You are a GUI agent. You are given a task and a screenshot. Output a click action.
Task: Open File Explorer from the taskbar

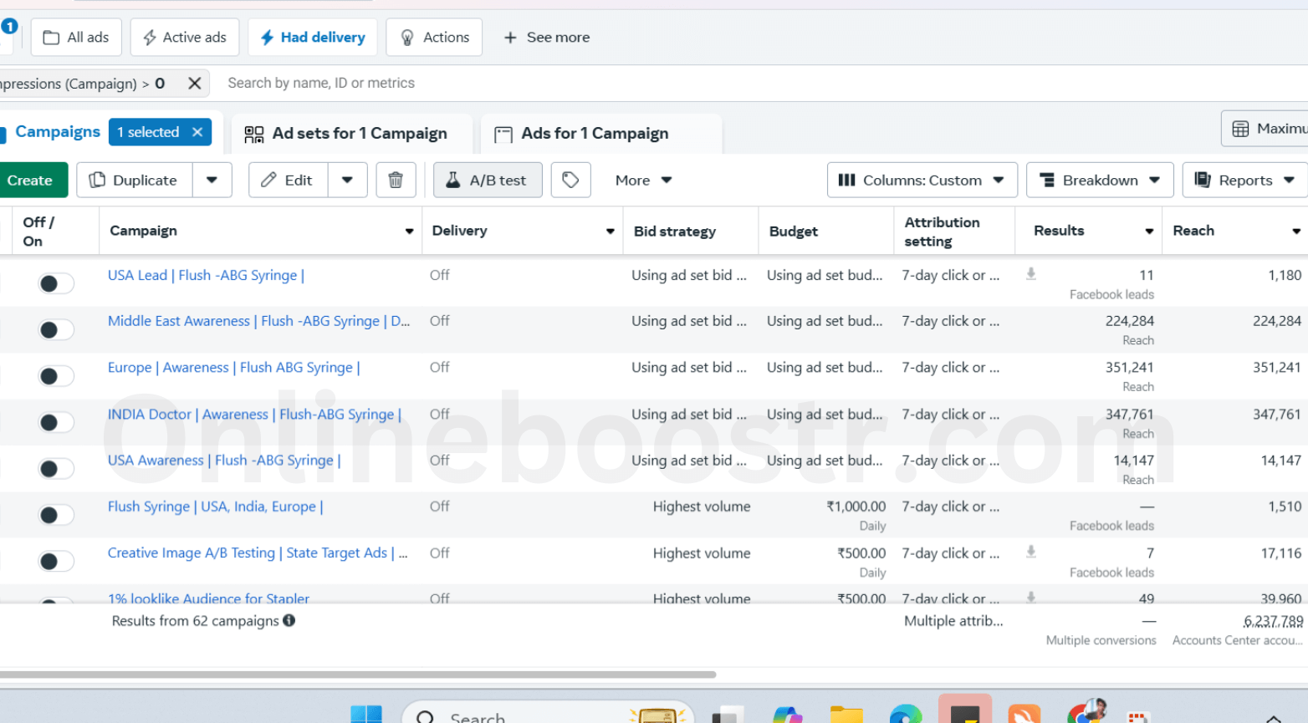(846, 715)
